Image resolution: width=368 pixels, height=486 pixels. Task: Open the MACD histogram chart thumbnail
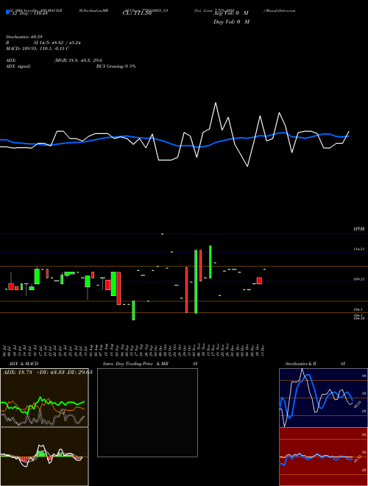click(x=44, y=457)
